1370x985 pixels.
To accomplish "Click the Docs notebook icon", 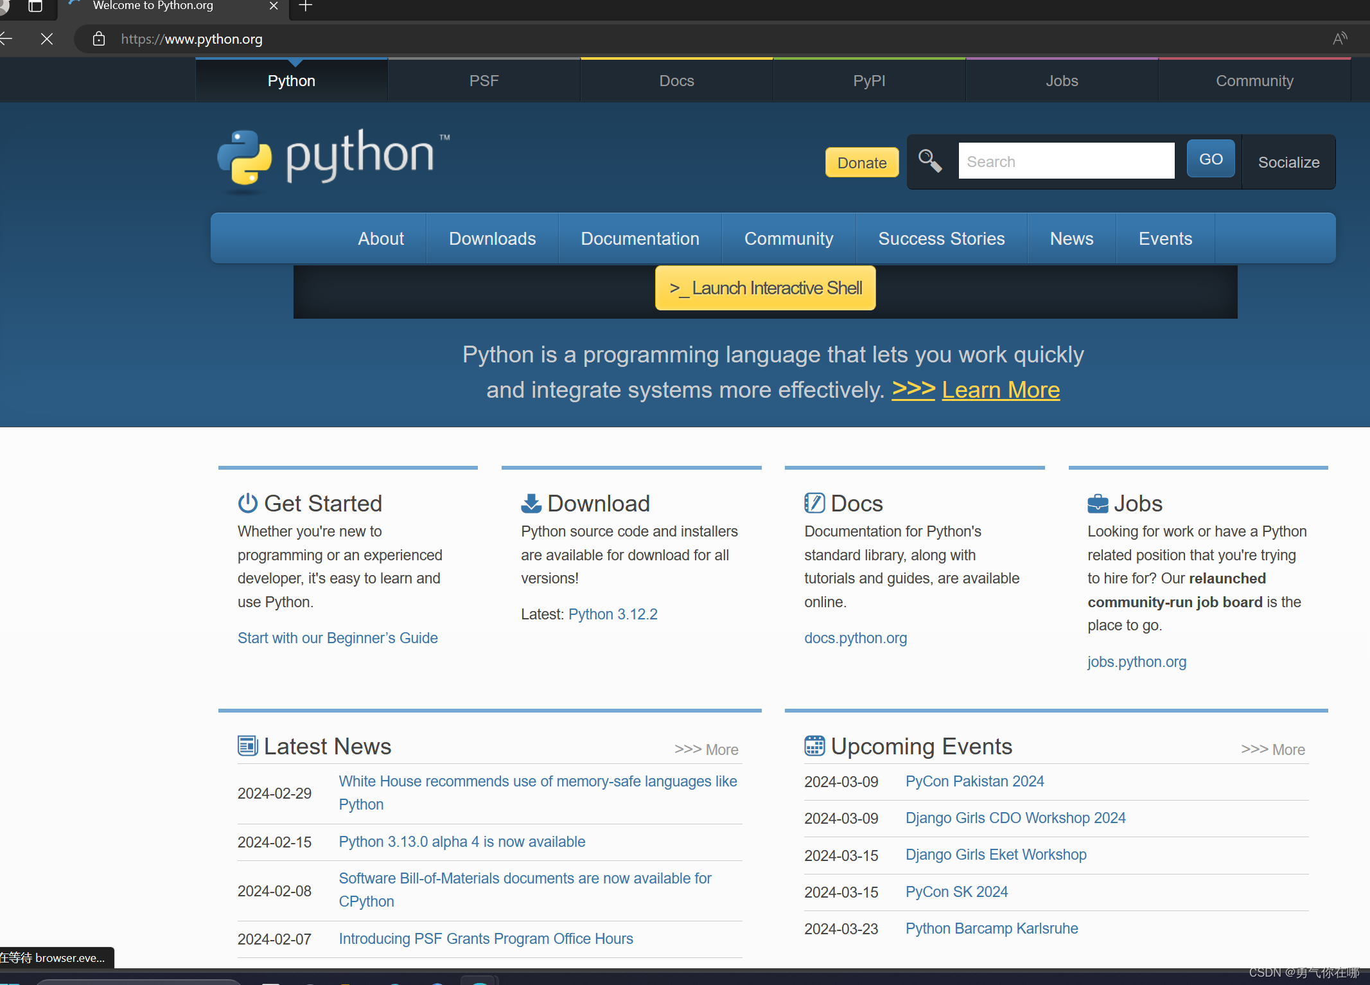I will tap(814, 503).
